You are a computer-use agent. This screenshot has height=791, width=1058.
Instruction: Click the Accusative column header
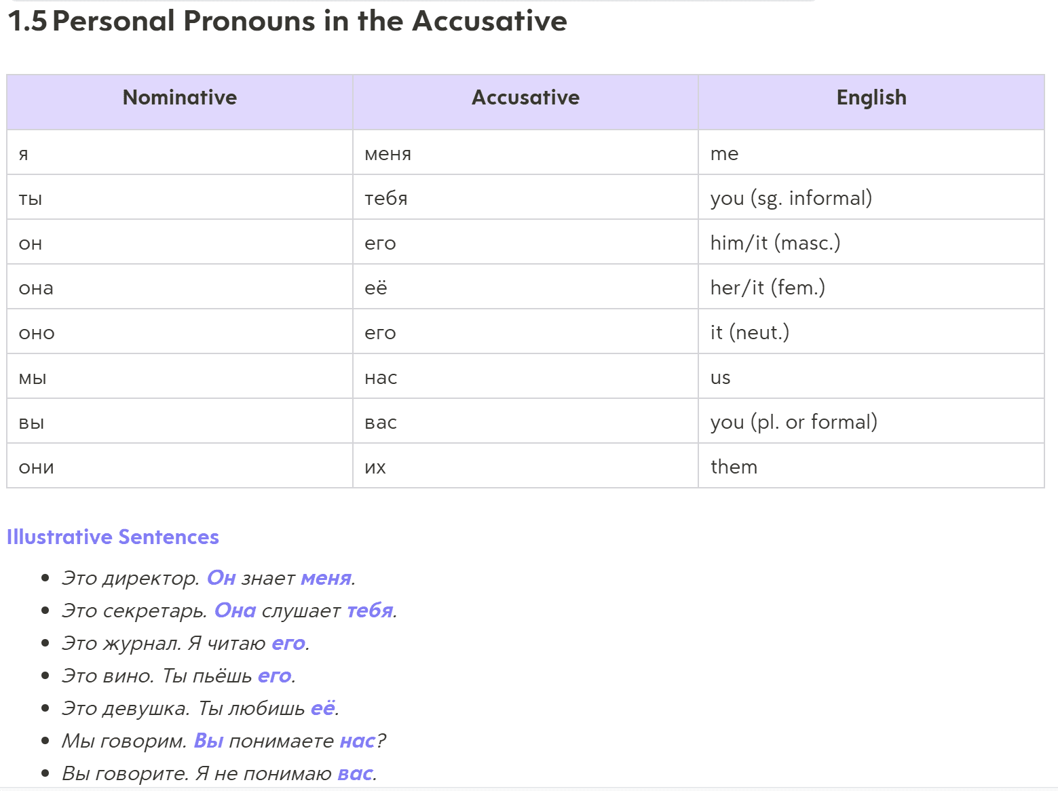click(x=525, y=98)
